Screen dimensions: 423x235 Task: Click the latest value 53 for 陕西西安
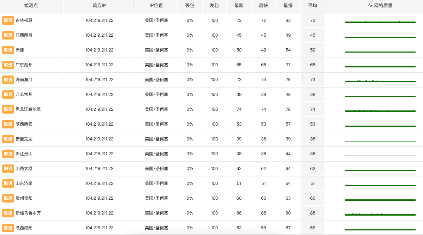click(x=239, y=124)
